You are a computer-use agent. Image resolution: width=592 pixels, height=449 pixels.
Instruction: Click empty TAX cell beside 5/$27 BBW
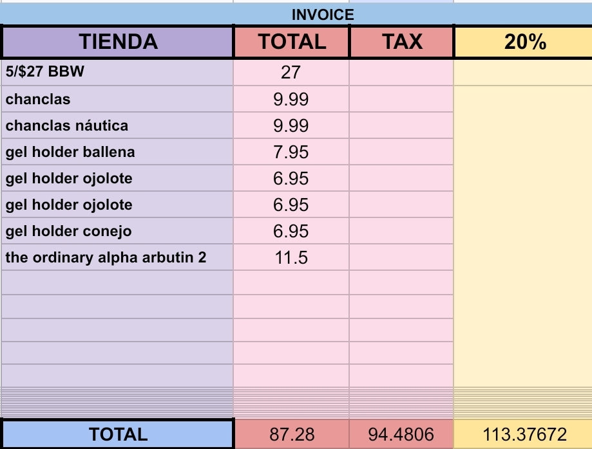click(x=402, y=71)
